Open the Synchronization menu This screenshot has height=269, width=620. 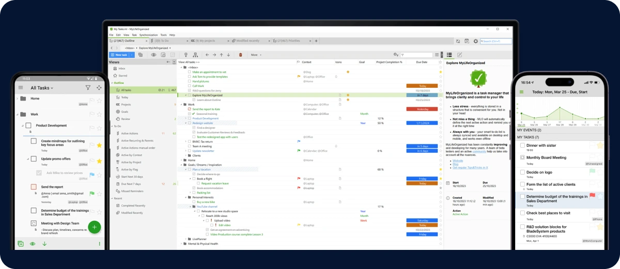(148, 35)
